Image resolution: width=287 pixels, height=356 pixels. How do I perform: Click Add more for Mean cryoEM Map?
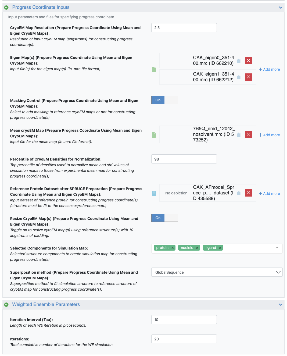point(269,135)
